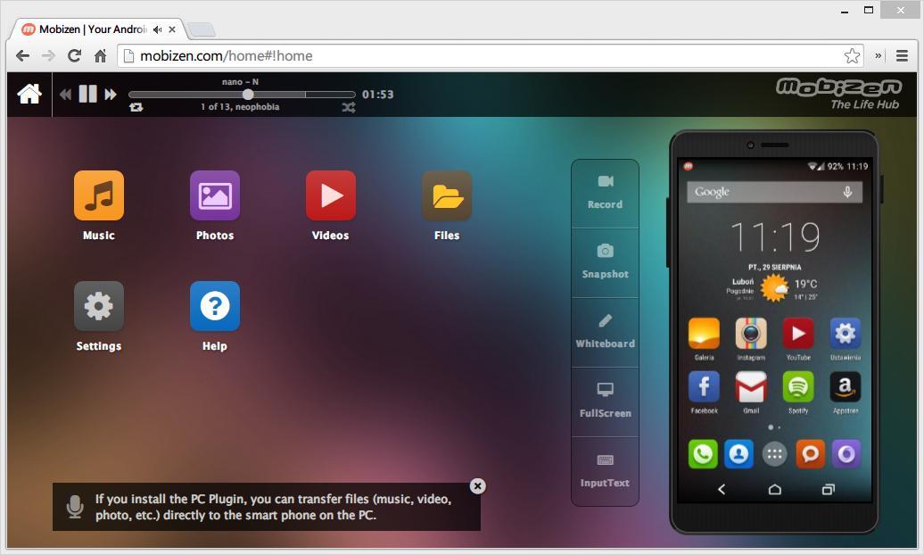This screenshot has width=924, height=555.
Task: Open the Photos section
Action: click(x=214, y=195)
